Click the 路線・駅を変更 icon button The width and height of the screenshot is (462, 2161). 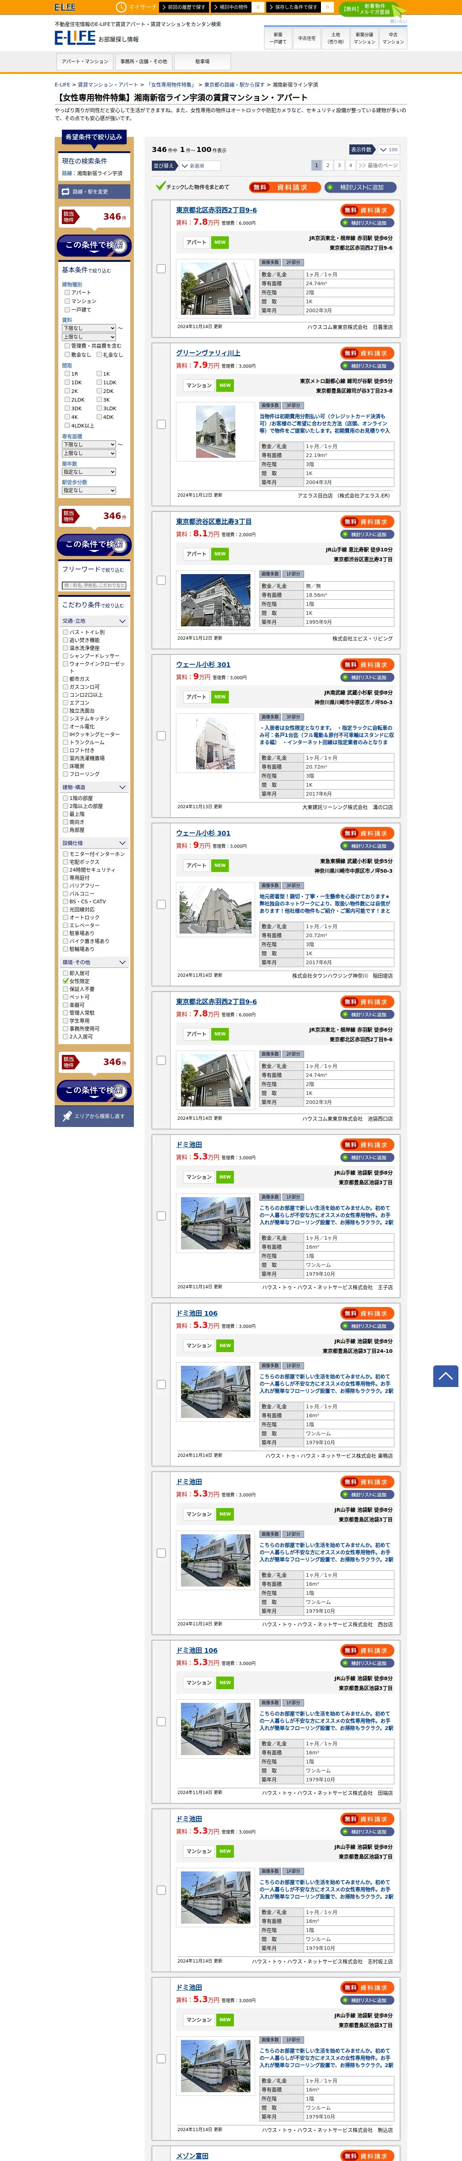coord(94,191)
